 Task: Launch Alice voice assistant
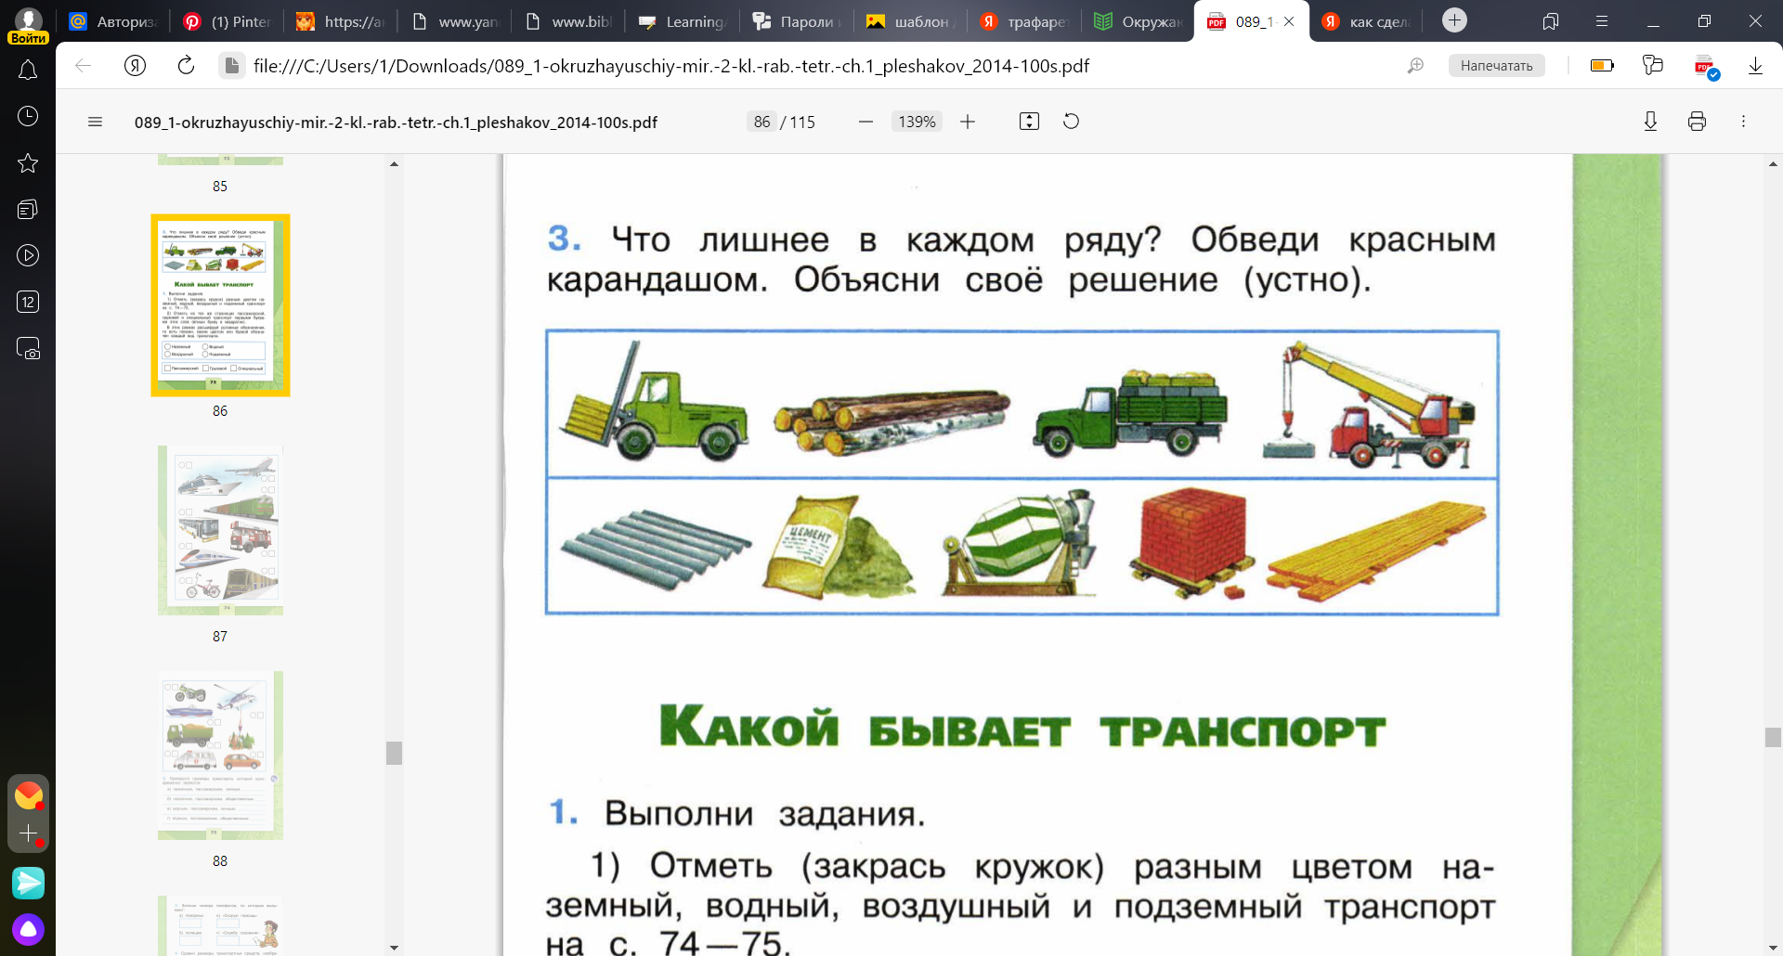(28, 929)
